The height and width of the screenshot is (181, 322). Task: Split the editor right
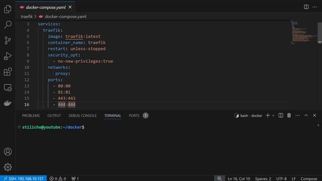point(306,7)
